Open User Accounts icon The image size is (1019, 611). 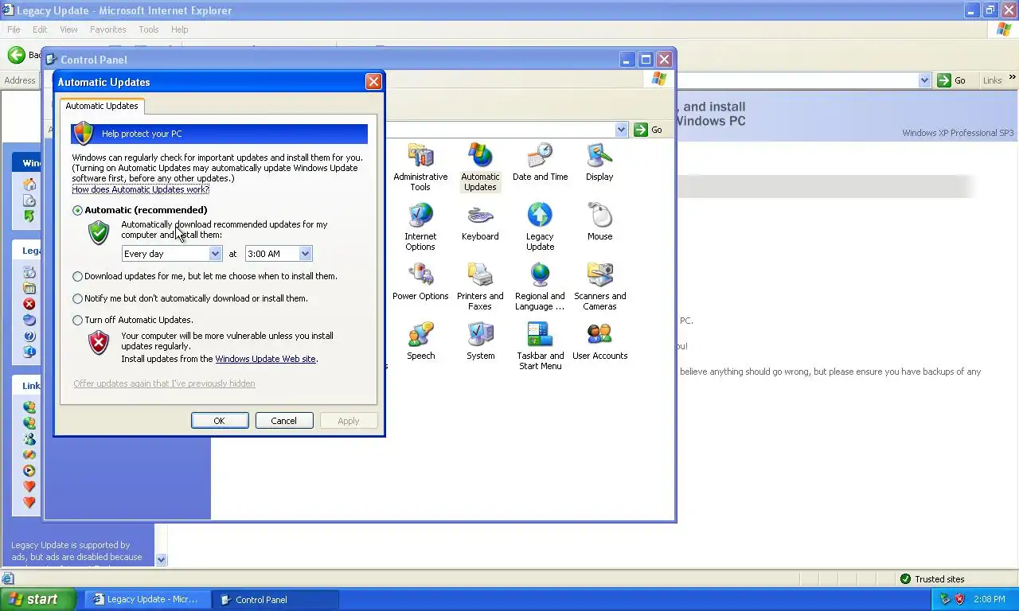tap(599, 341)
